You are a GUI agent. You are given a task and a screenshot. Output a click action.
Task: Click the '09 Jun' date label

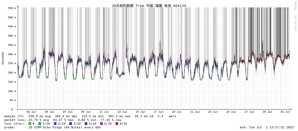pyautogui.click(x=86, y=112)
